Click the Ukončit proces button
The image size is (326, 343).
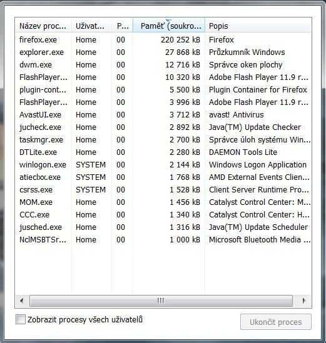[x=275, y=322]
